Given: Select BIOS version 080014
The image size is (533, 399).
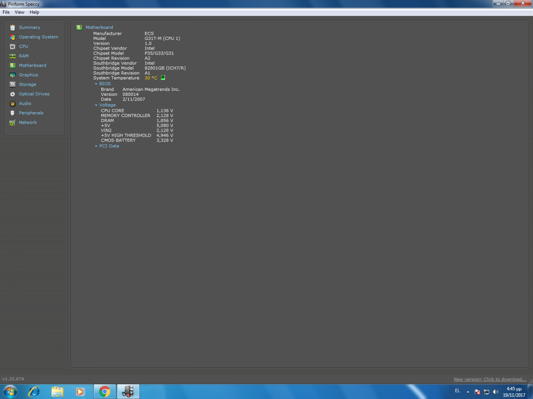Looking at the screenshot, I should click(131, 94).
